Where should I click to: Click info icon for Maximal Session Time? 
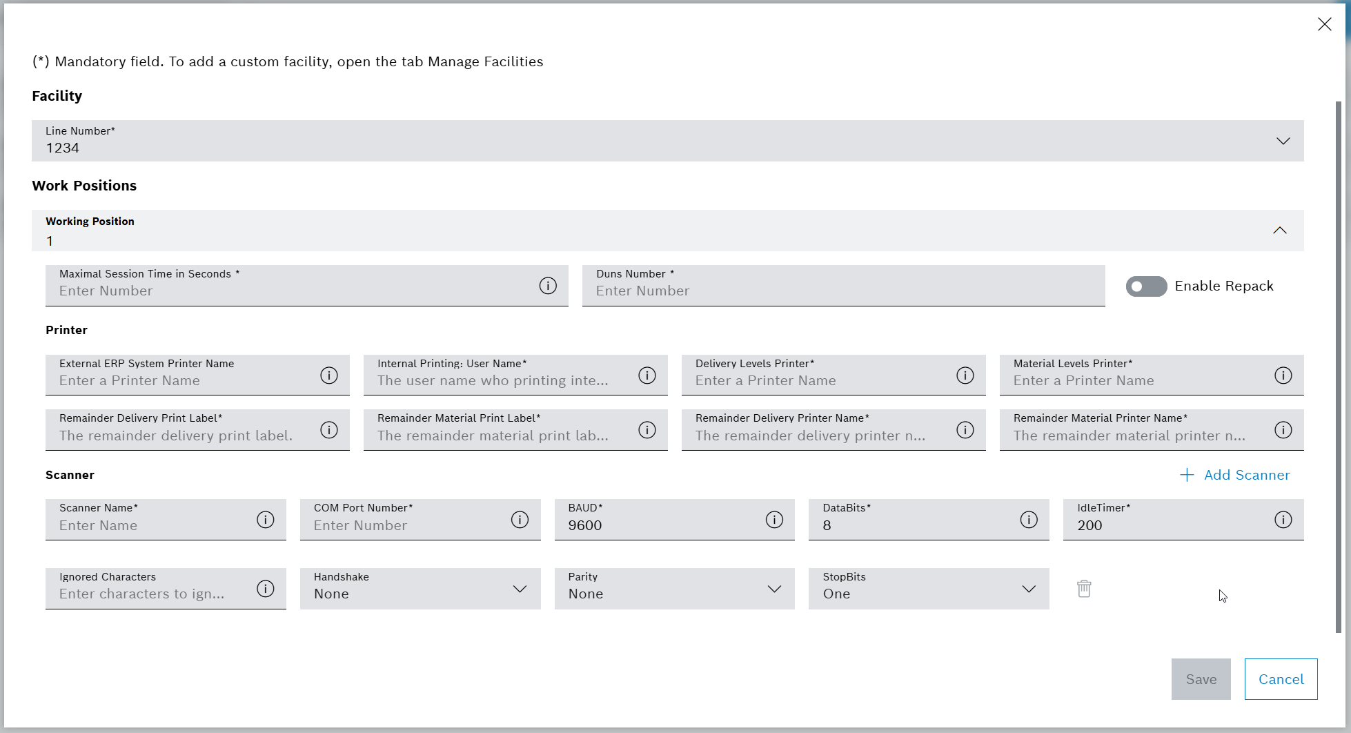click(548, 286)
